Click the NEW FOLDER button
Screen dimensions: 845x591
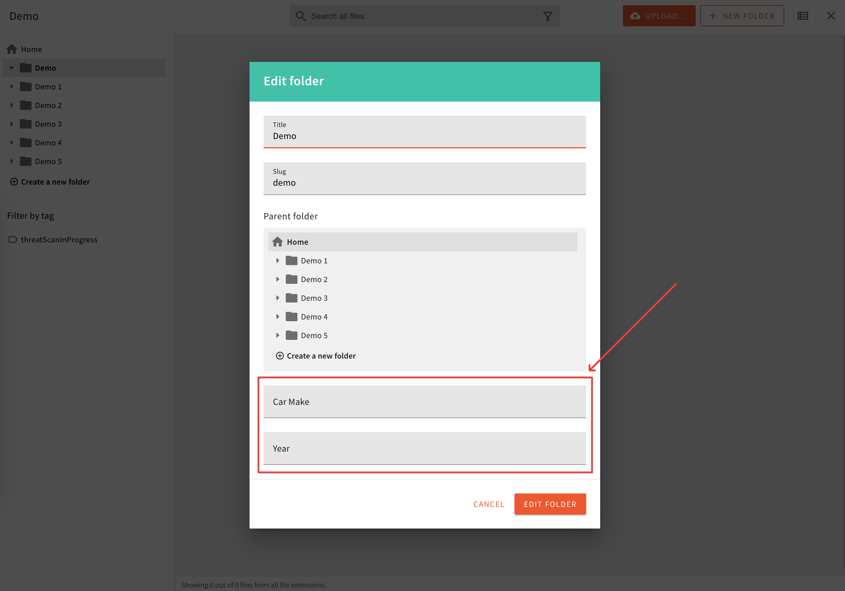[742, 15]
